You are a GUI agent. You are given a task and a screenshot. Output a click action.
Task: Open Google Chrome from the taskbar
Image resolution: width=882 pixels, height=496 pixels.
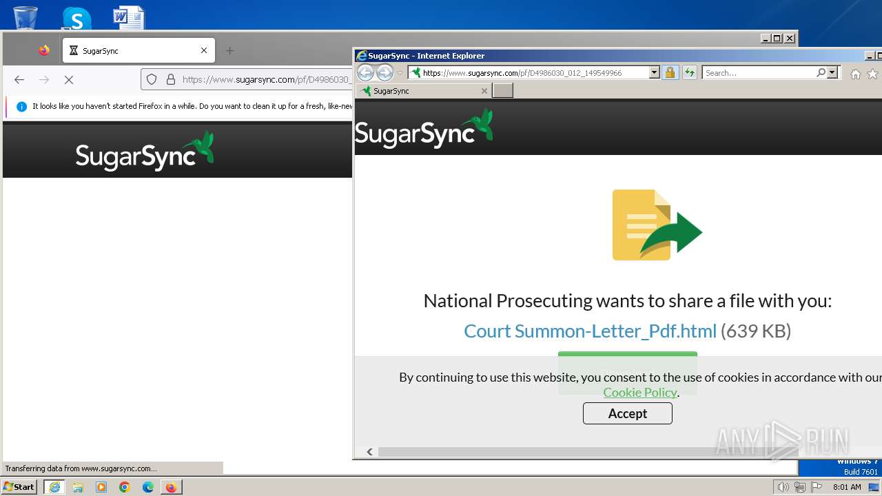click(x=125, y=487)
